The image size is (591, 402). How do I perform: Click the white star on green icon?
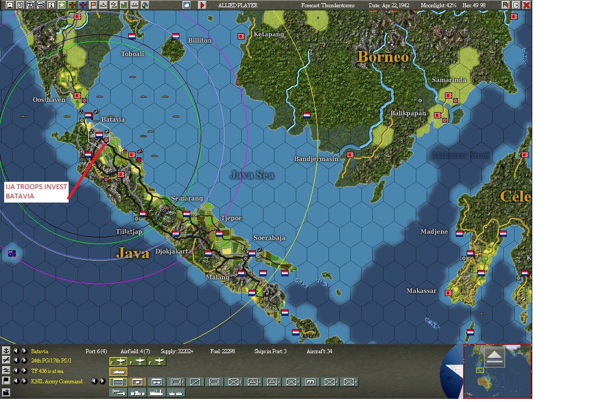(x=62, y=5)
